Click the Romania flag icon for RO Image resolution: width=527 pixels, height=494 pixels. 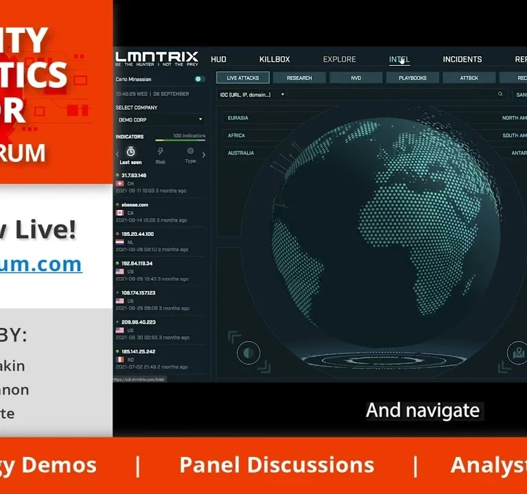[x=119, y=360]
